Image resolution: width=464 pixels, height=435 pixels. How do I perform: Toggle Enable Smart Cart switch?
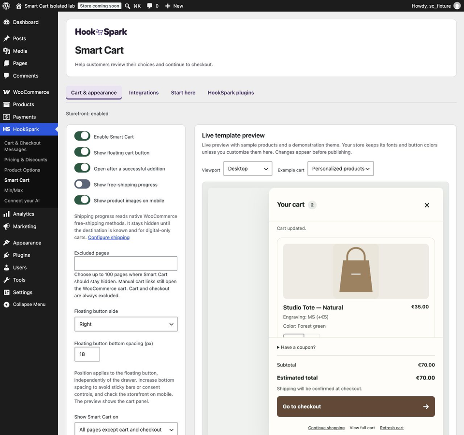[82, 136]
